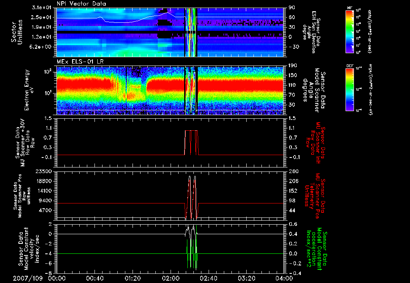
Task: Click the "-8" velocity tick value
Action: pos(48,273)
